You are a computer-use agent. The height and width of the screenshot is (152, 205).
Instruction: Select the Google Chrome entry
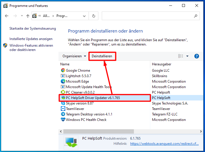78,71
